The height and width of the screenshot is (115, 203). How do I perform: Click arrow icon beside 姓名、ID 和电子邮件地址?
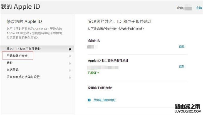tap(70, 49)
